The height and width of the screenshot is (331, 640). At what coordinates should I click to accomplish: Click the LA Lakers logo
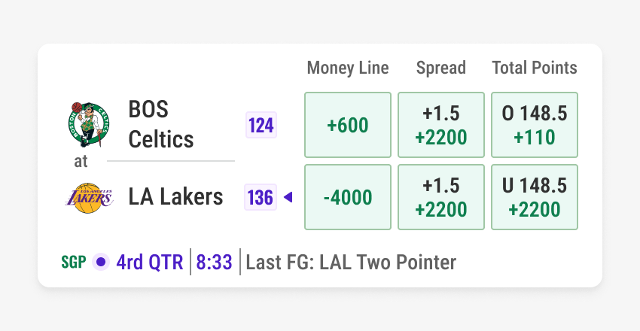(90, 197)
